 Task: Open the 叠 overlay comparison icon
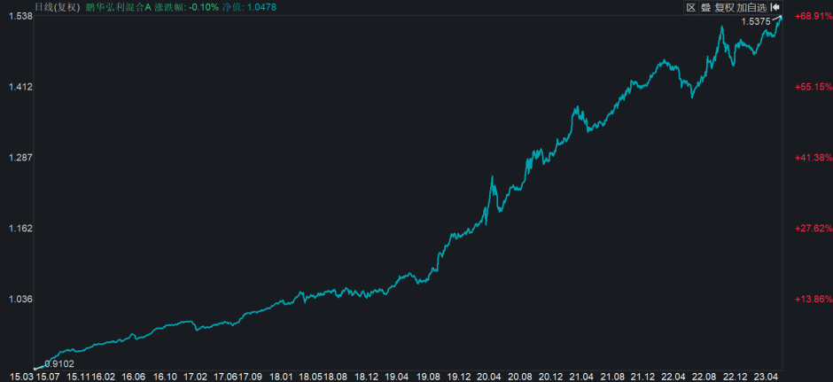coord(705,7)
